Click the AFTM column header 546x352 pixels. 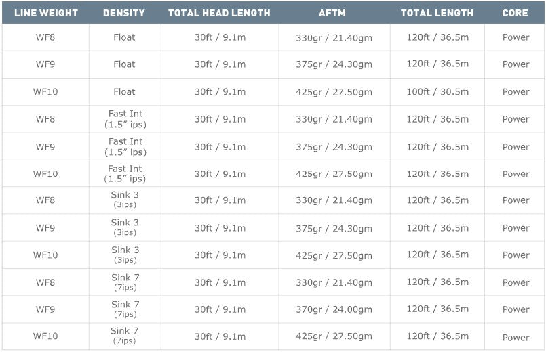point(334,13)
